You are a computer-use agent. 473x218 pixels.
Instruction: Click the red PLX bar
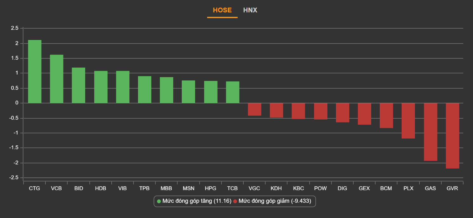408,121
